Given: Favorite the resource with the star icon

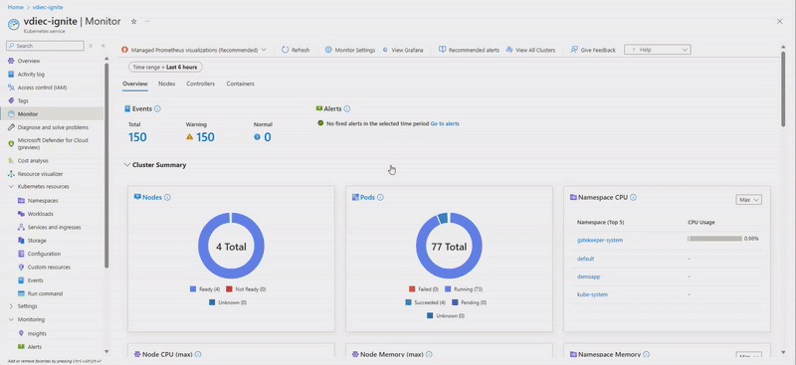Looking at the screenshot, I should click(134, 21).
